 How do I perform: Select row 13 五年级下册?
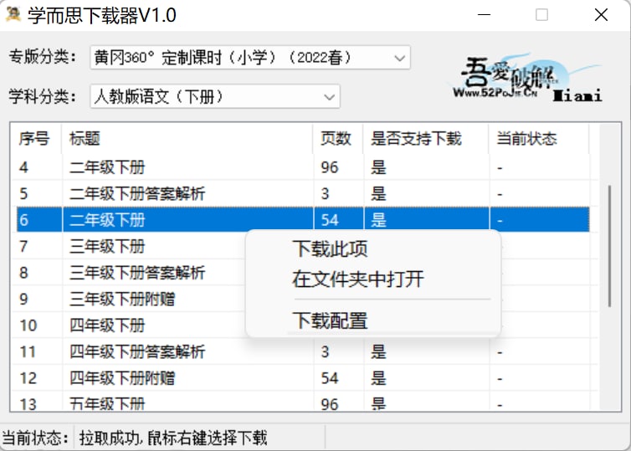pyautogui.click(x=303, y=402)
